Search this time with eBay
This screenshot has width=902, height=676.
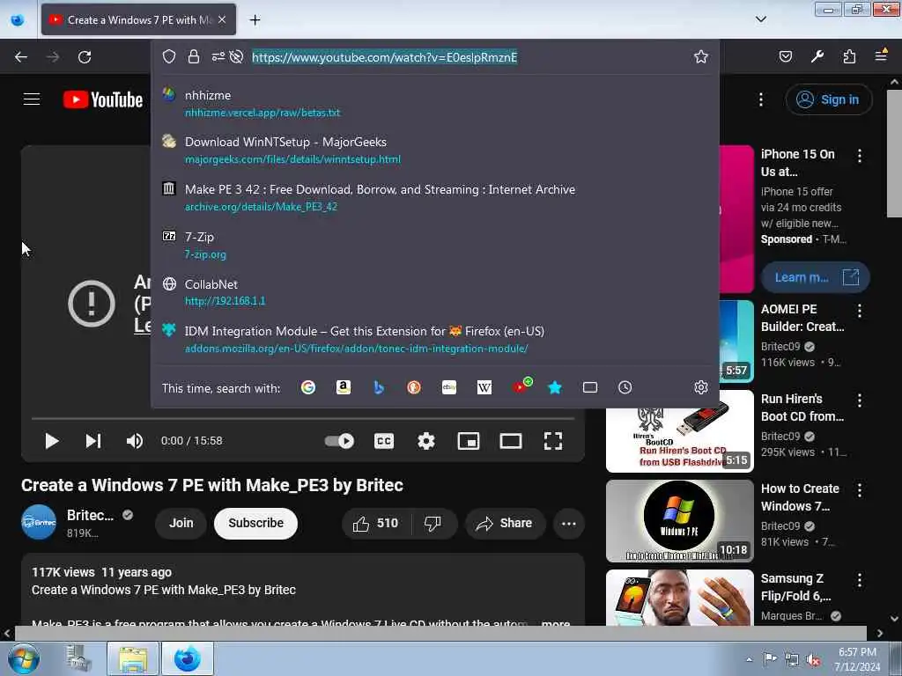tap(449, 387)
